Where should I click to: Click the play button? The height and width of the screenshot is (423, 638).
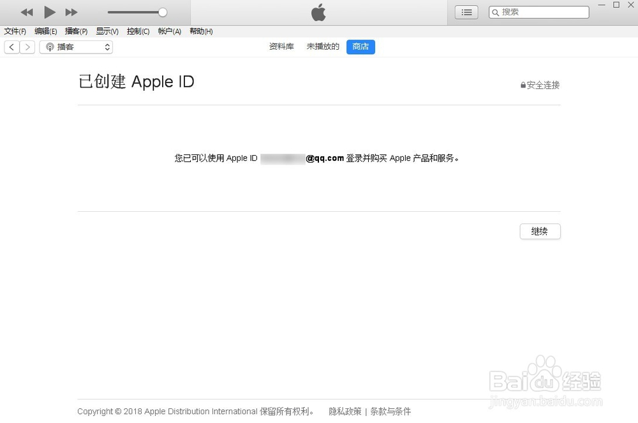pos(50,12)
